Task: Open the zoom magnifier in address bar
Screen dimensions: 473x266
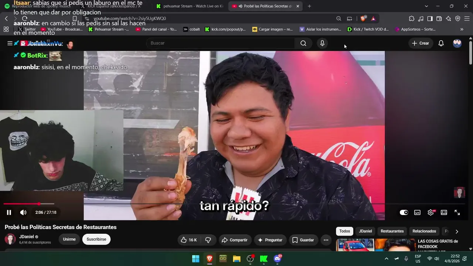Action: tap(338, 18)
